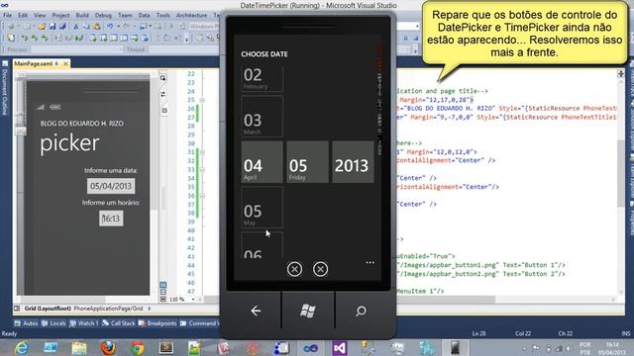Open the Breakpoints debug window tab
Screen dimensions: 634x356
coord(158,323)
